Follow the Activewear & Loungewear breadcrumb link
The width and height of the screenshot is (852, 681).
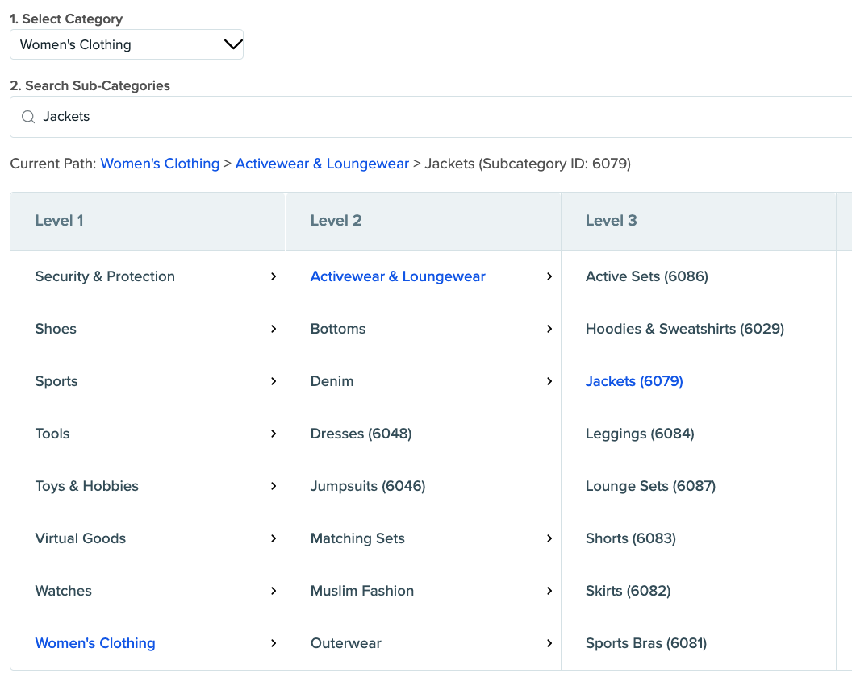322,164
